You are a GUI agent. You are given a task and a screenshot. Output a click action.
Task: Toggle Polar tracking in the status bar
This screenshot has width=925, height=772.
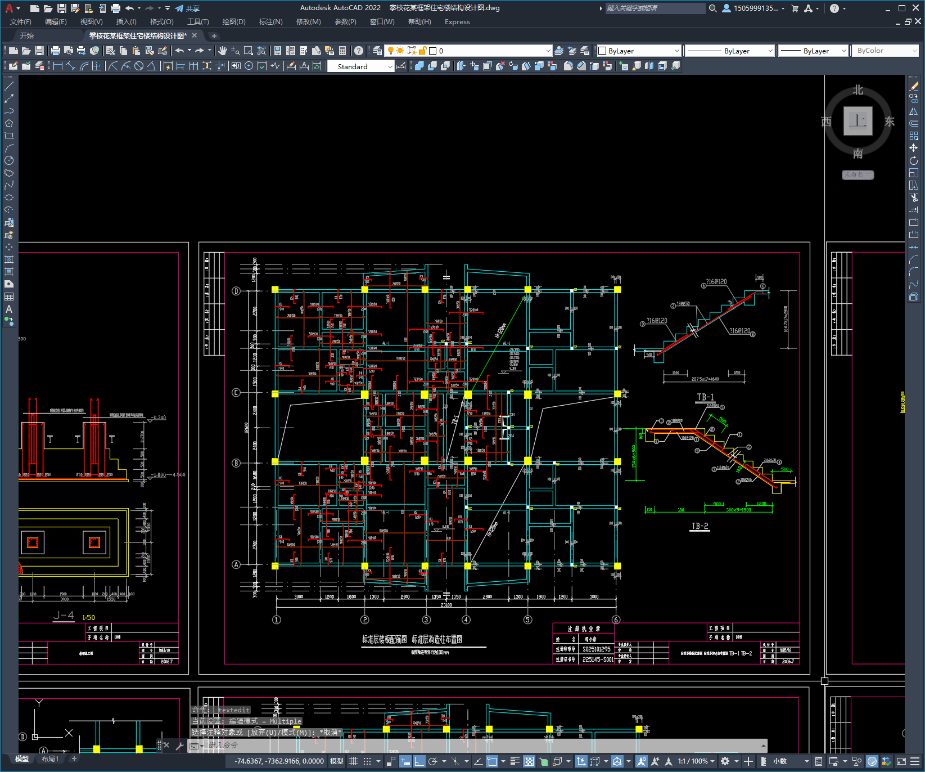coord(432,761)
